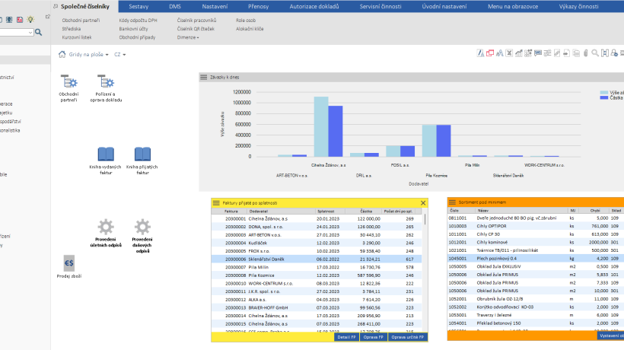Open Pořízení a oprava dokladu icon
This screenshot has width=624, height=350.
(106, 82)
